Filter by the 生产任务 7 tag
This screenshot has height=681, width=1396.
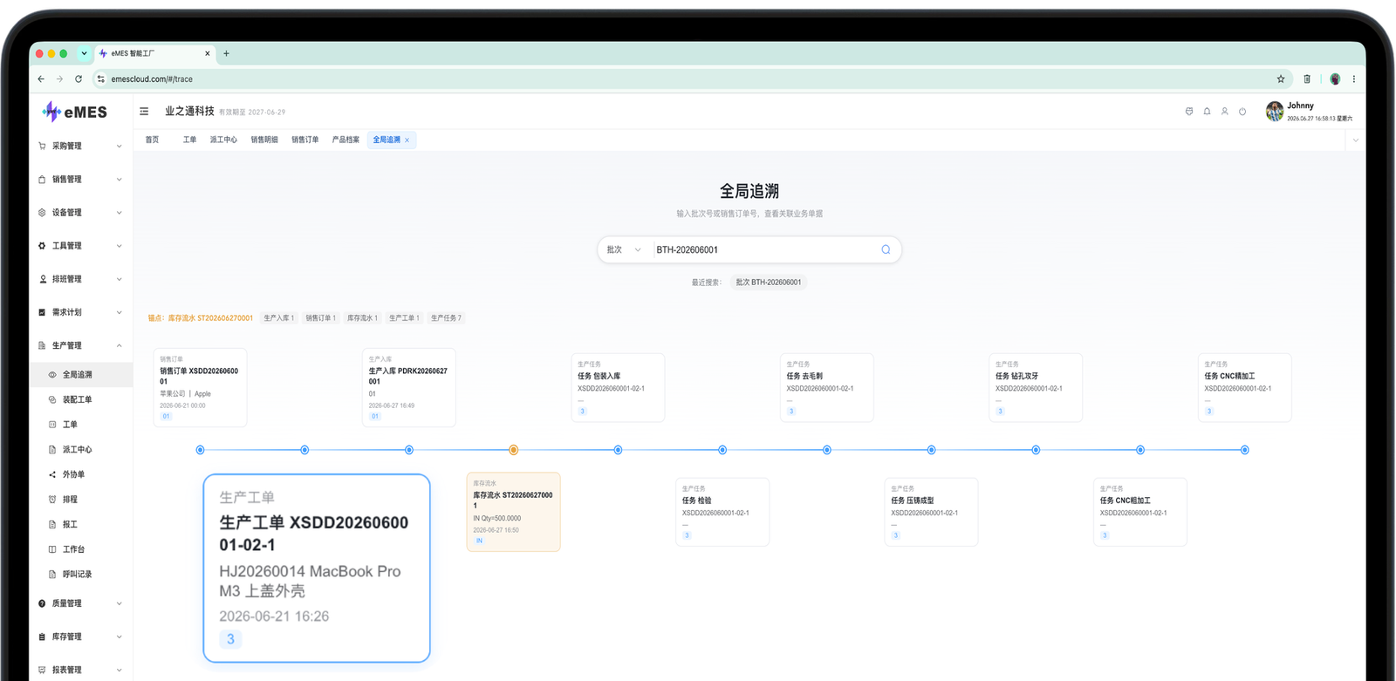[x=446, y=318]
